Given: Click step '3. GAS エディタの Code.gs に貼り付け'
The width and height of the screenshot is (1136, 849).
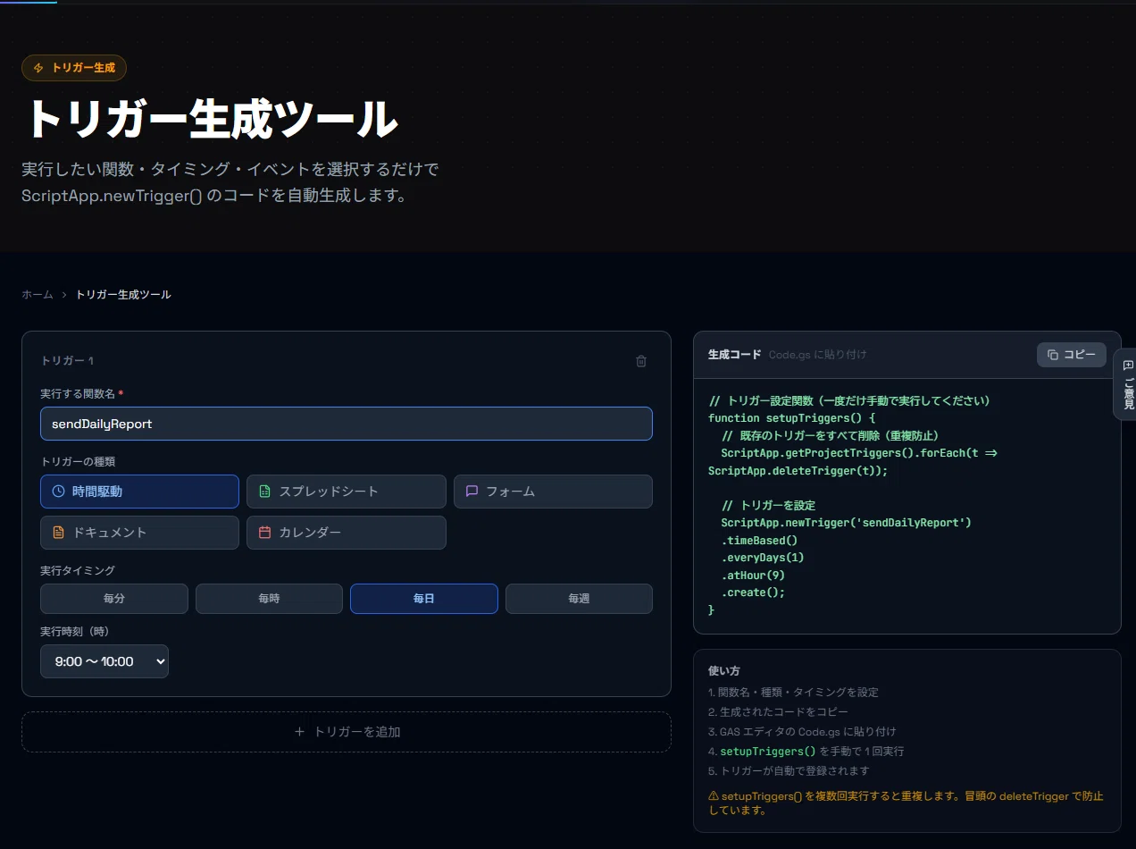Looking at the screenshot, I should (x=802, y=732).
